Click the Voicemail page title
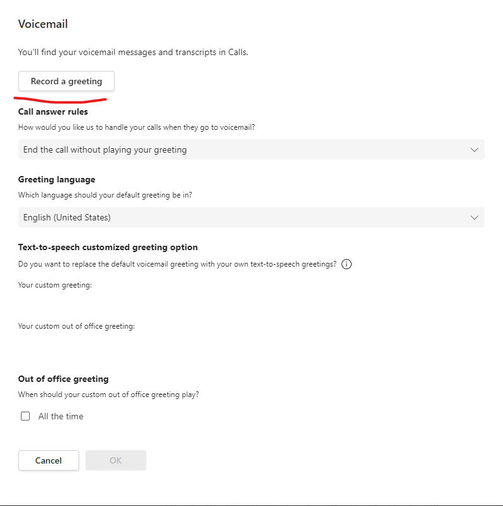The width and height of the screenshot is (503, 506). click(43, 25)
